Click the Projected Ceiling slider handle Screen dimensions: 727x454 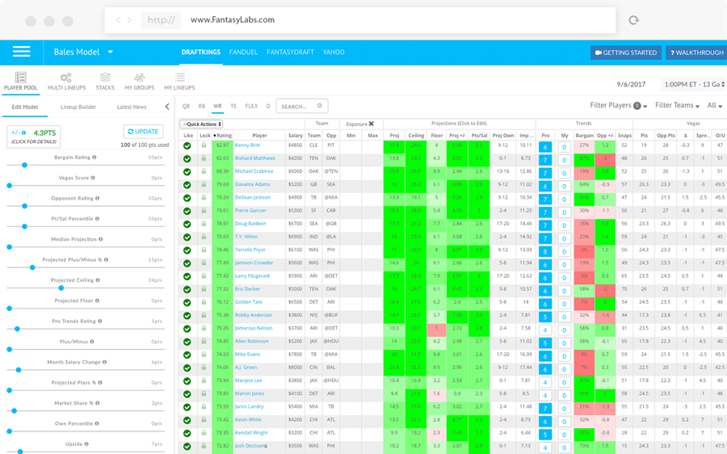(x=61, y=288)
